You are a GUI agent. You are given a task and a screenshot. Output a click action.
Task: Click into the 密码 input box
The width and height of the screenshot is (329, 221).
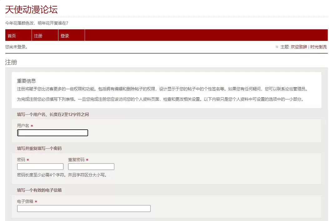pyautogui.click(x=40, y=167)
